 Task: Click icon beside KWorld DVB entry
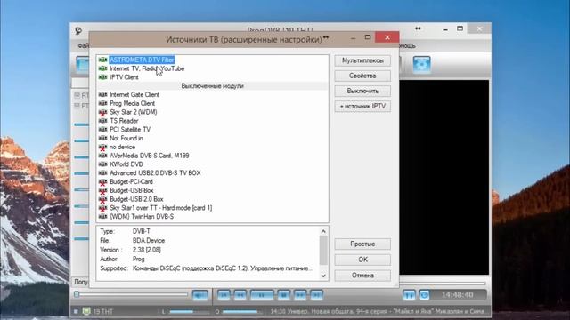click(103, 164)
